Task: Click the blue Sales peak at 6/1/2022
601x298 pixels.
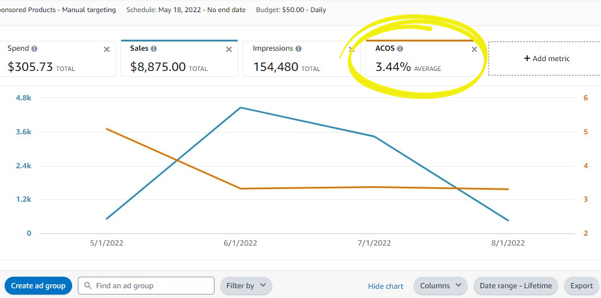Action: pyautogui.click(x=240, y=108)
